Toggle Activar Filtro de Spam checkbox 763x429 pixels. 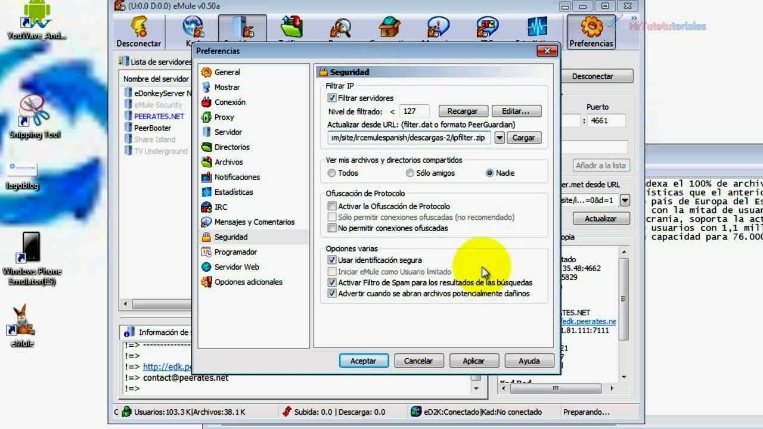click(x=332, y=282)
